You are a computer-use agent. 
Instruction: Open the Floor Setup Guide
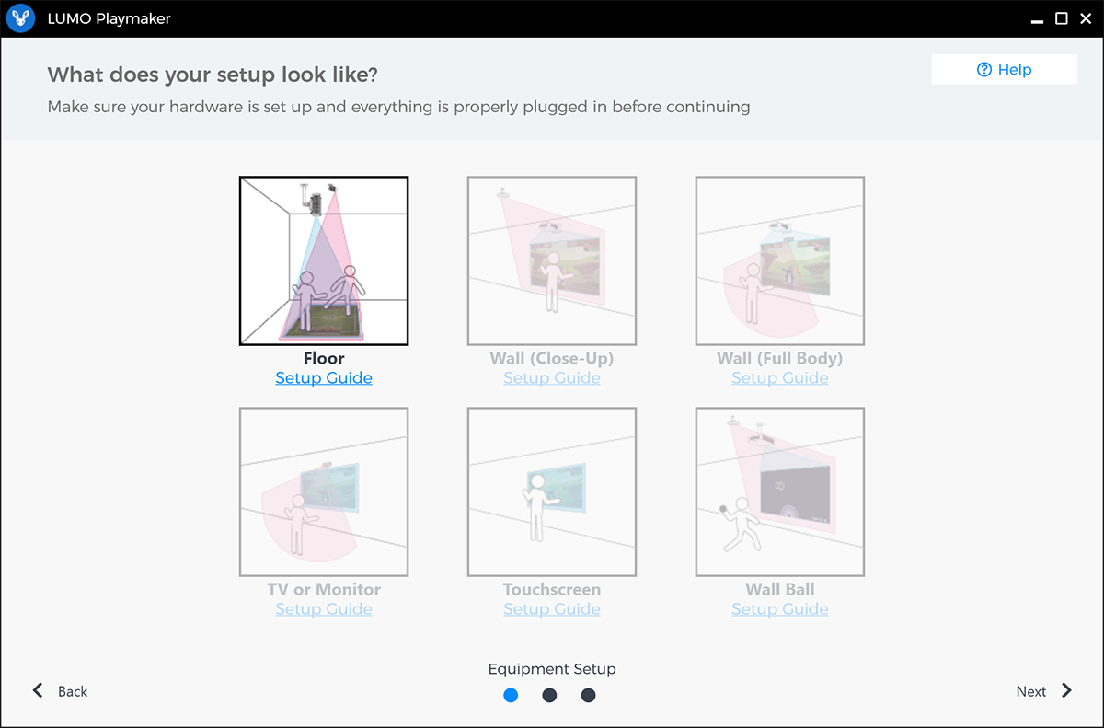point(324,377)
